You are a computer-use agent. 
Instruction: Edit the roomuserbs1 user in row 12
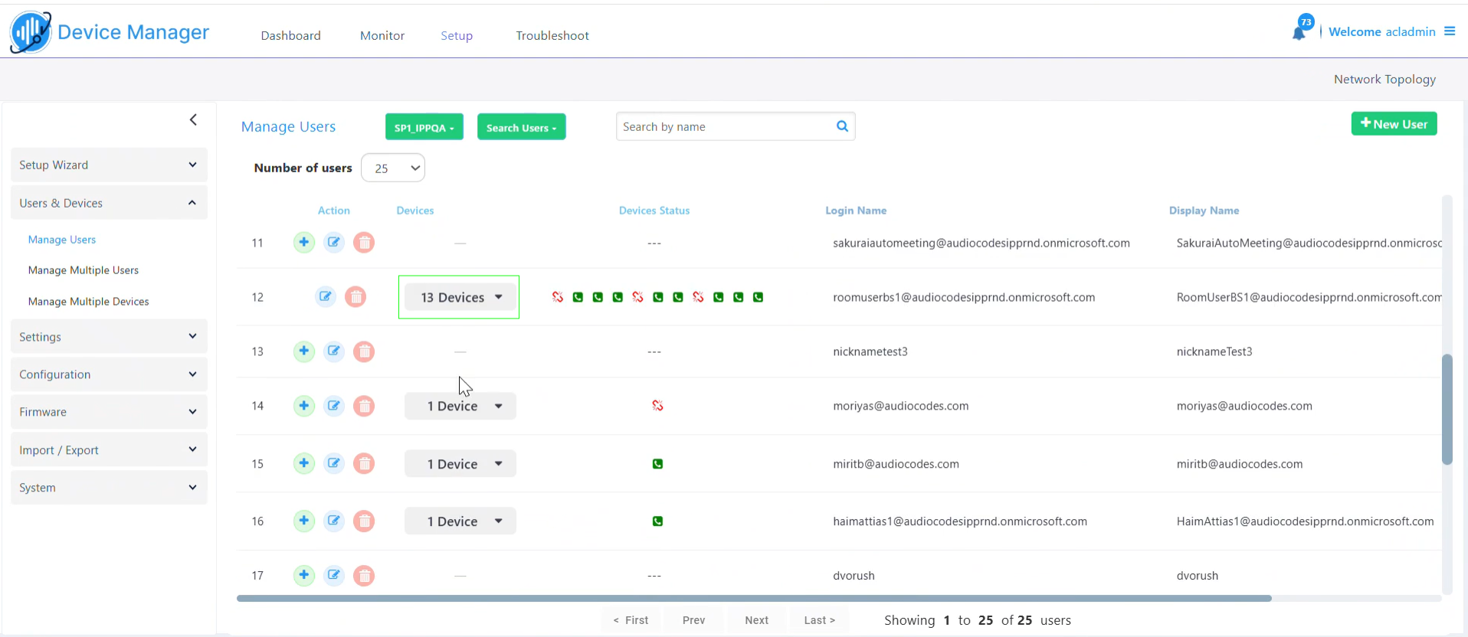pyautogui.click(x=326, y=297)
